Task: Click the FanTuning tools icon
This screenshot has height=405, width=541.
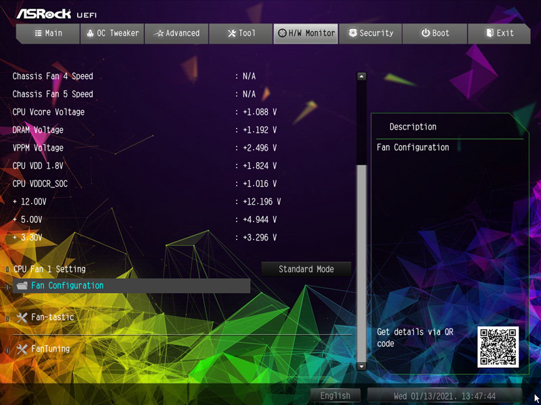Action: 22,350
